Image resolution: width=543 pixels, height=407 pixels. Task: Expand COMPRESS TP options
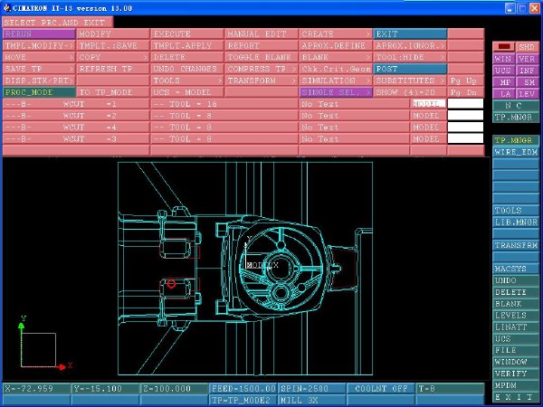tap(262, 69)
